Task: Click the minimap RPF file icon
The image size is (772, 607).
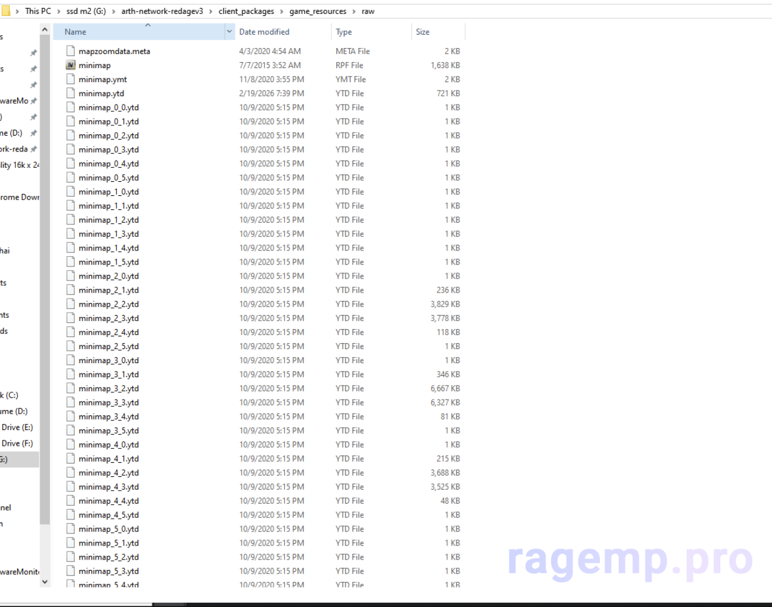Action: (71, 65)
